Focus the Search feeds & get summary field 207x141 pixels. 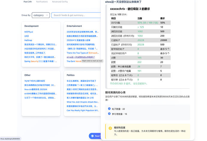point(76,15)
